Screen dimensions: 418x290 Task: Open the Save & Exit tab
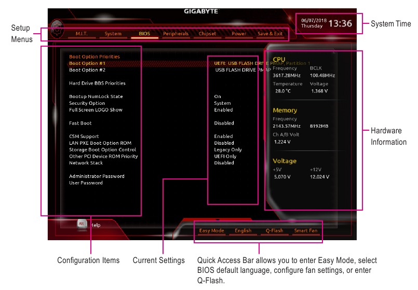[x=270, y=34]
